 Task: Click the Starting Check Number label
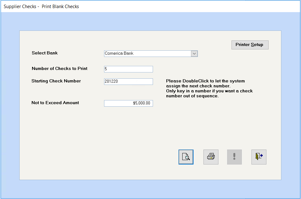click(56, 81)
